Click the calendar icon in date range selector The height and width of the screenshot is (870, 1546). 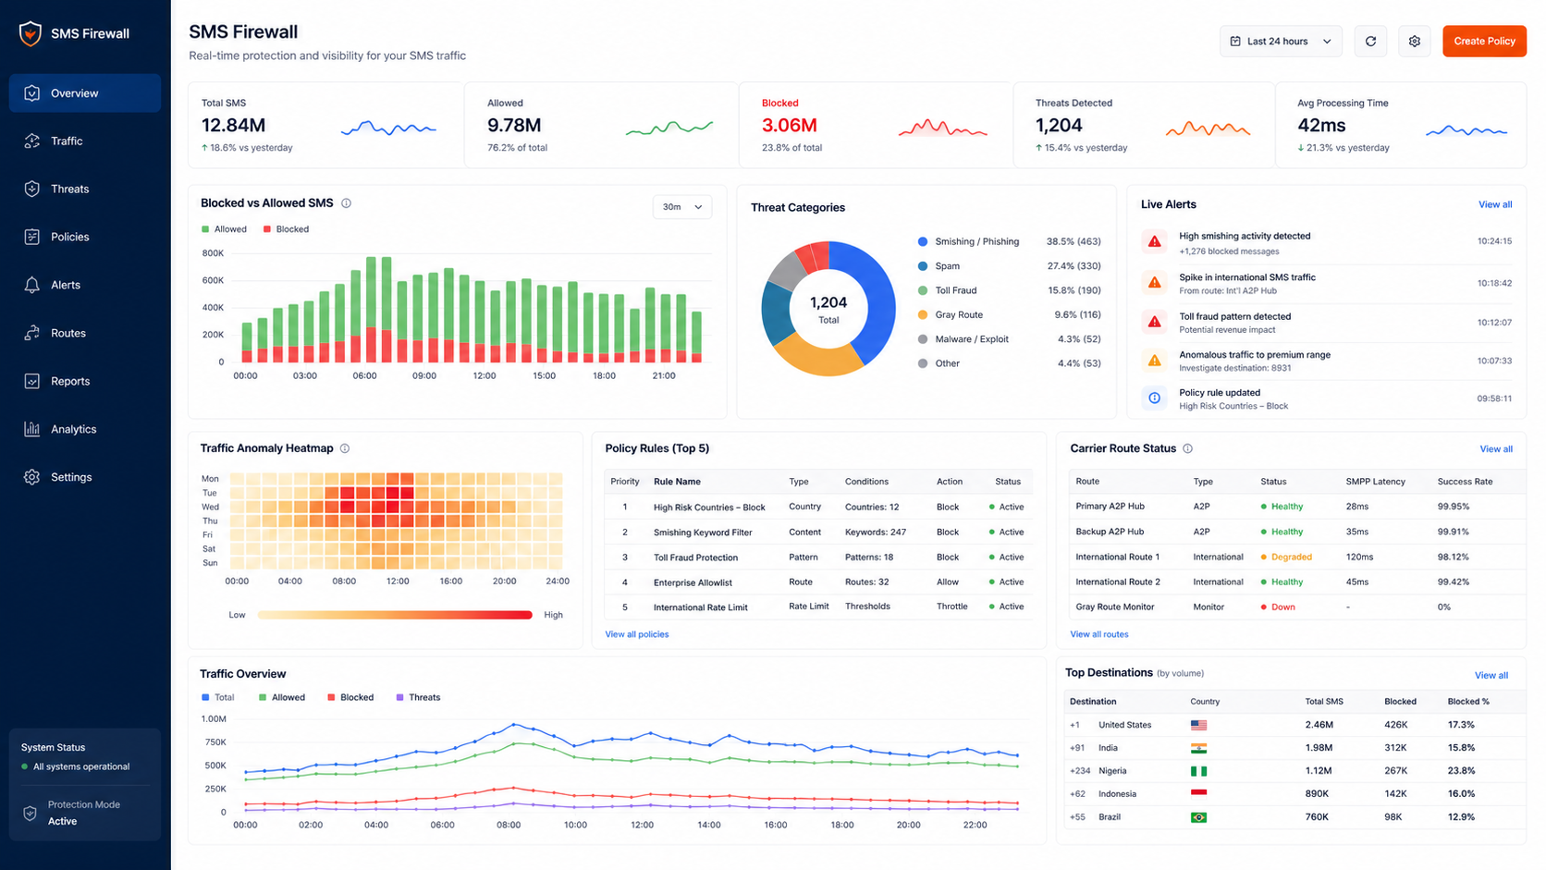(1235, 42)
